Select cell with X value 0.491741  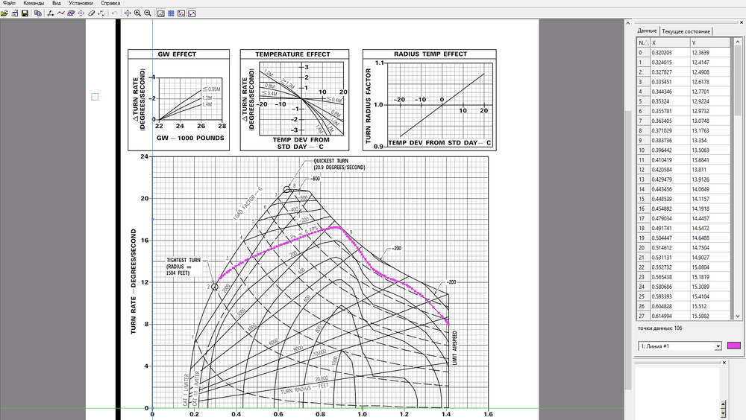[670, 228]
